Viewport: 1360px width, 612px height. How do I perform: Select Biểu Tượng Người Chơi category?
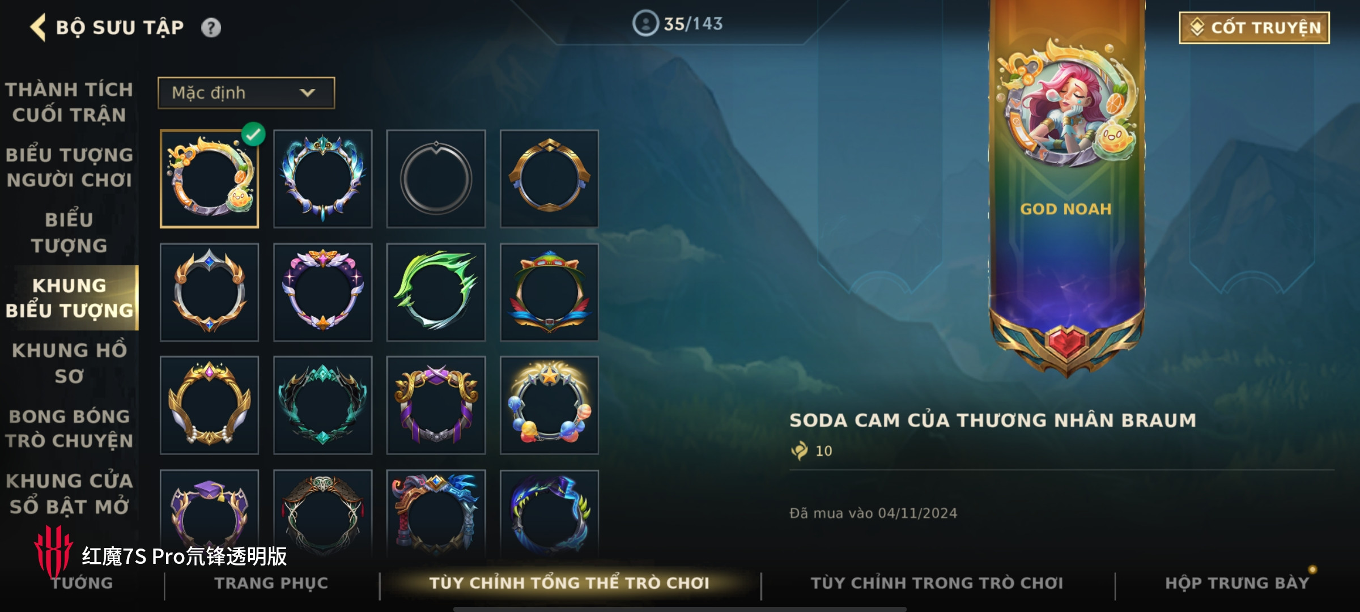coord(69,167)
